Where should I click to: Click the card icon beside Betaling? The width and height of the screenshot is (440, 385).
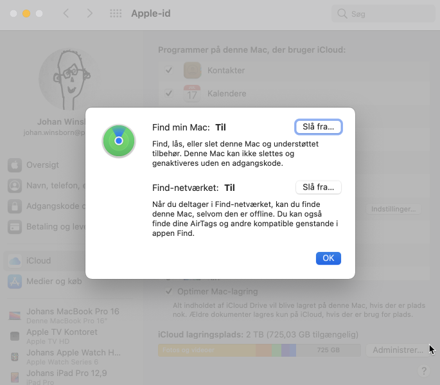(15, 227)
